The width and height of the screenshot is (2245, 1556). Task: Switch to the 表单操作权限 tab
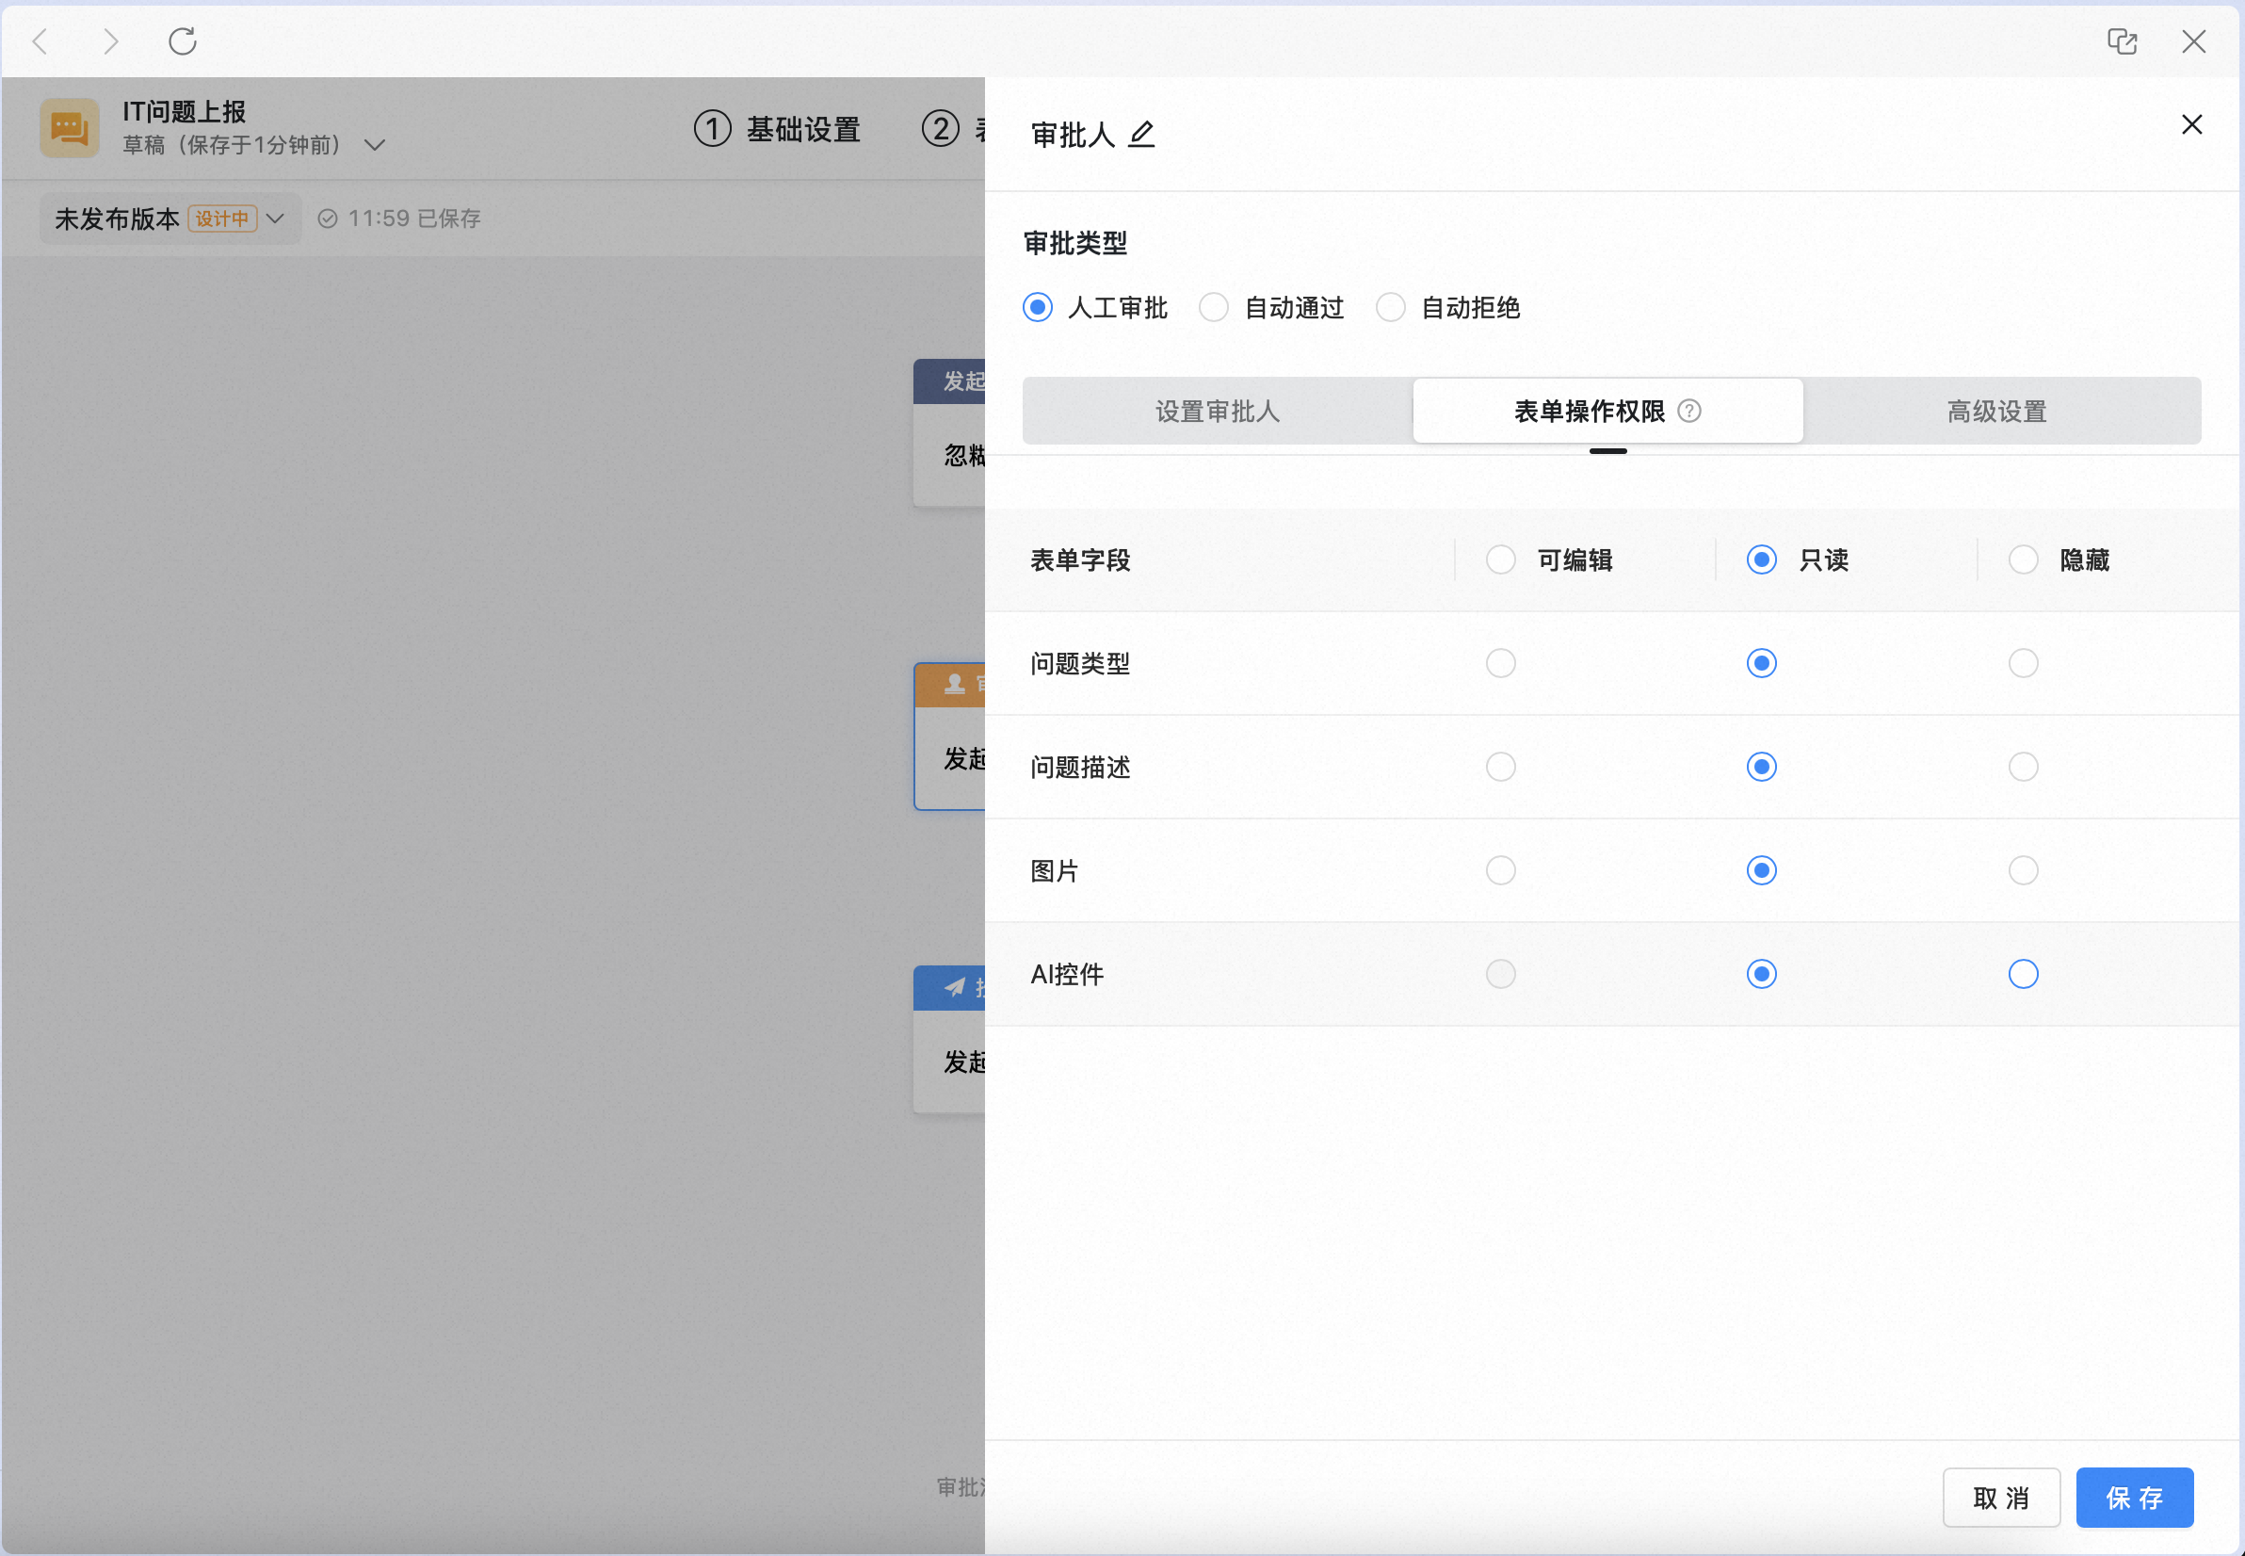coord(1607,412)
